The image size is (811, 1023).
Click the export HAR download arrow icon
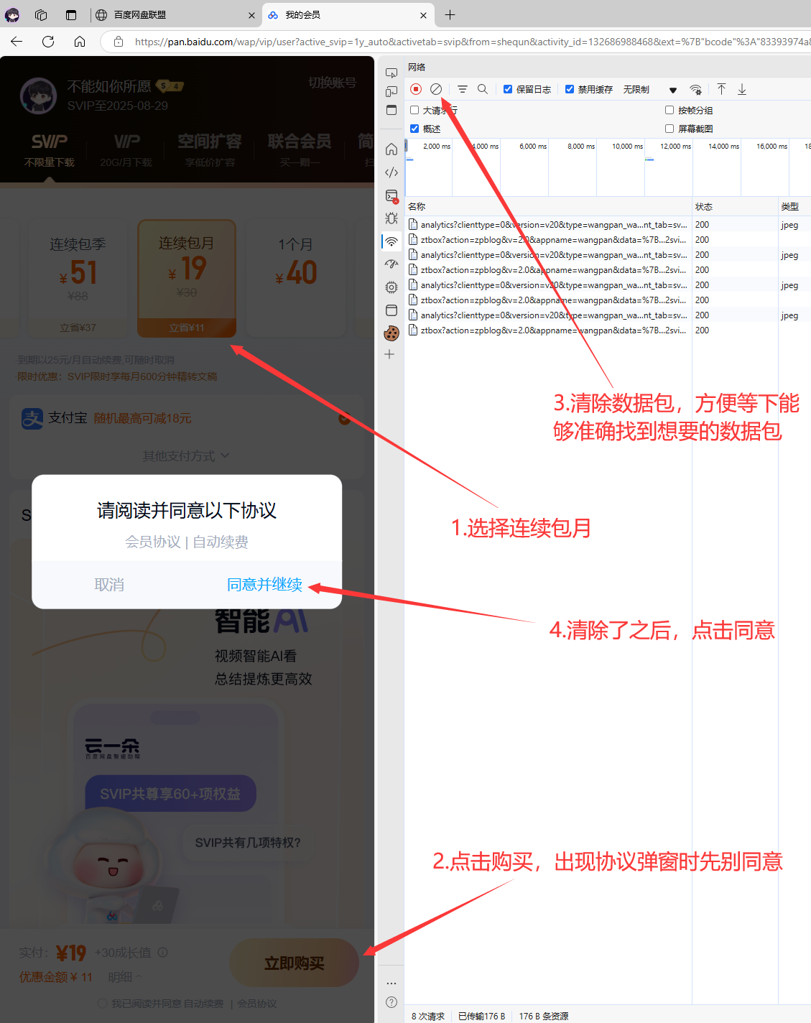pyautogui.click(x=742, y=89)
